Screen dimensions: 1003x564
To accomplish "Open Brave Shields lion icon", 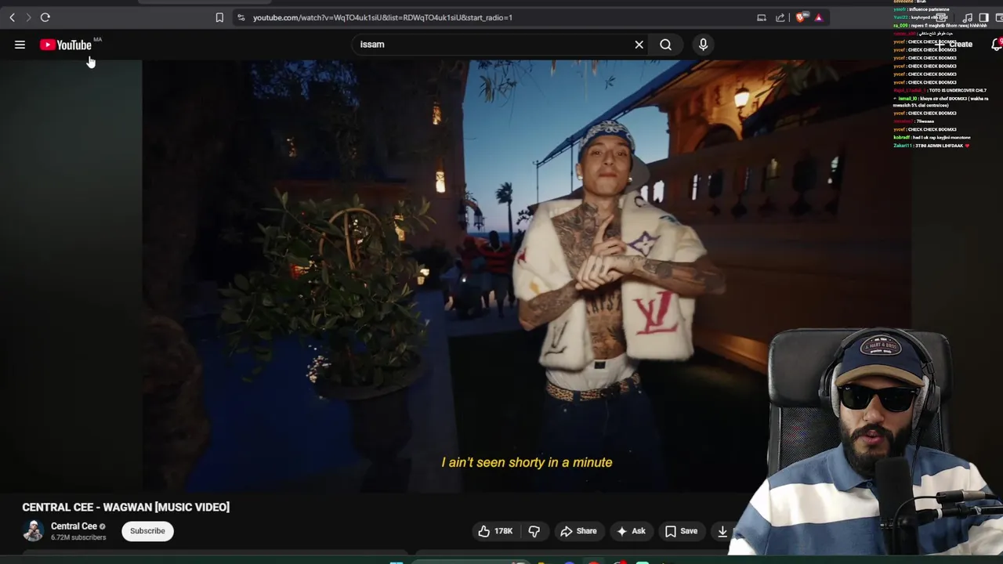I will tap(800, 17).
